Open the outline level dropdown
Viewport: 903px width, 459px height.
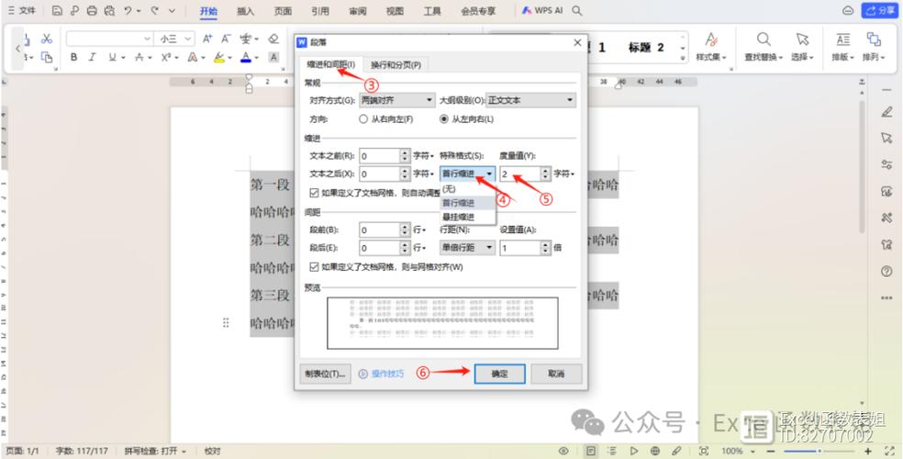(x=531, y=100)
